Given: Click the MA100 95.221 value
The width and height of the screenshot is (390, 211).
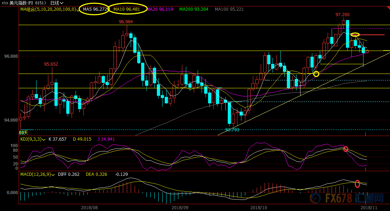Looking at the screenshot, I should pos(229,9).
